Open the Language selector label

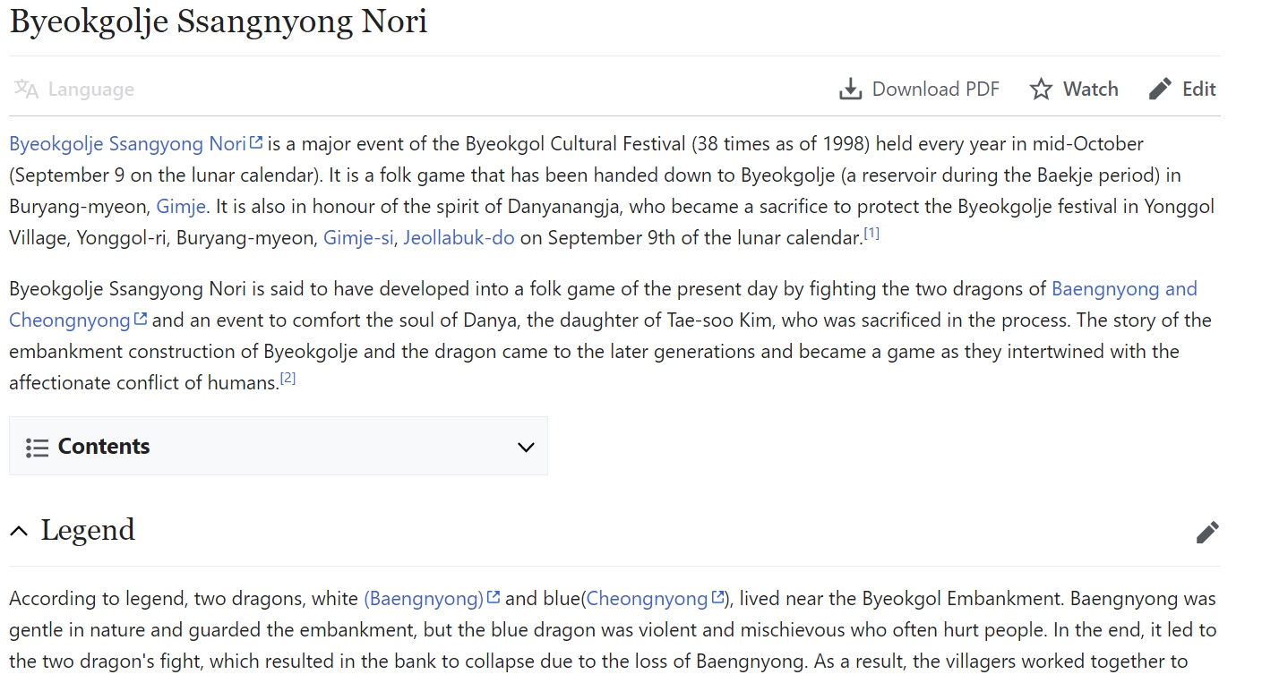pyautogui.click(x=91, y=90)
